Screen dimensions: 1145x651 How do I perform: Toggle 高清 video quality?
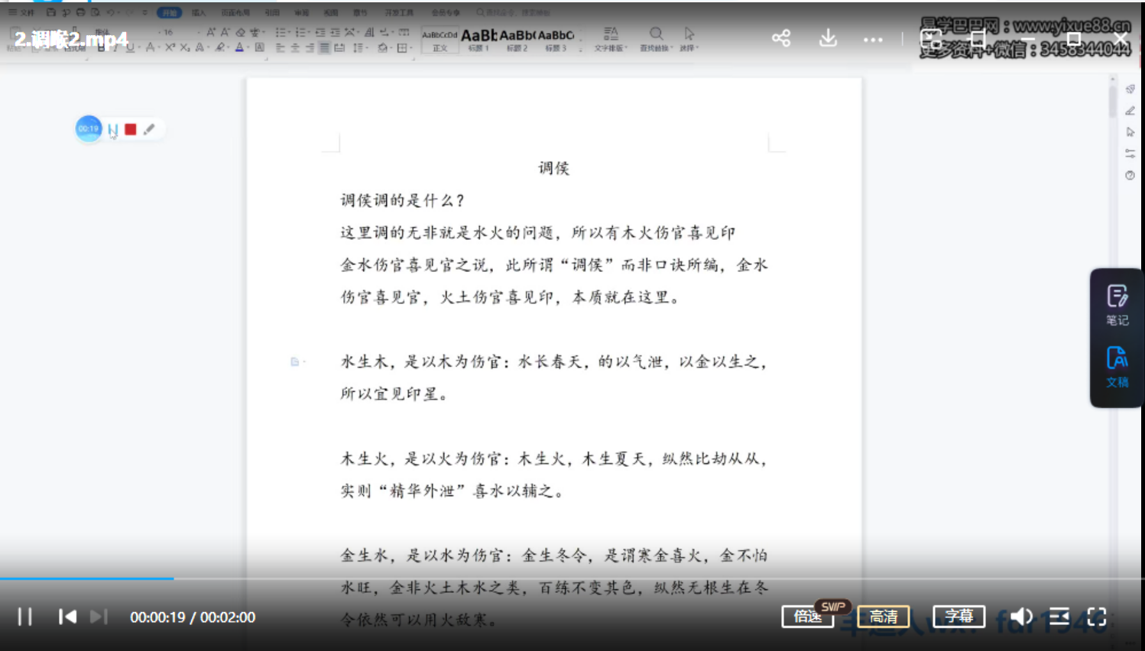(883, 617)
